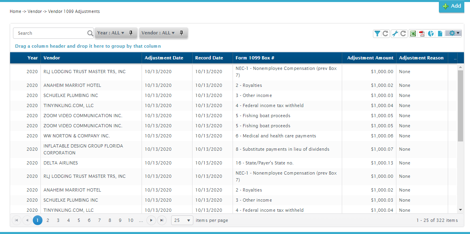
Task: Go to page 5
Action: pos(79,221)
